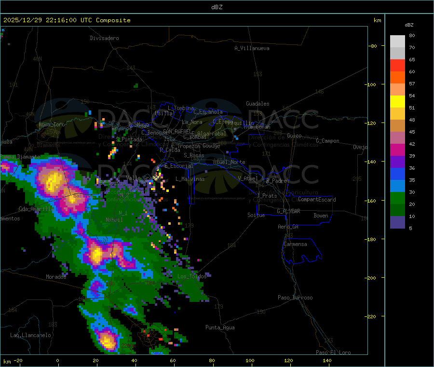Click the Paso_El_Loro map label
Viewport: 434px width, 367px height.
point(333,353)
